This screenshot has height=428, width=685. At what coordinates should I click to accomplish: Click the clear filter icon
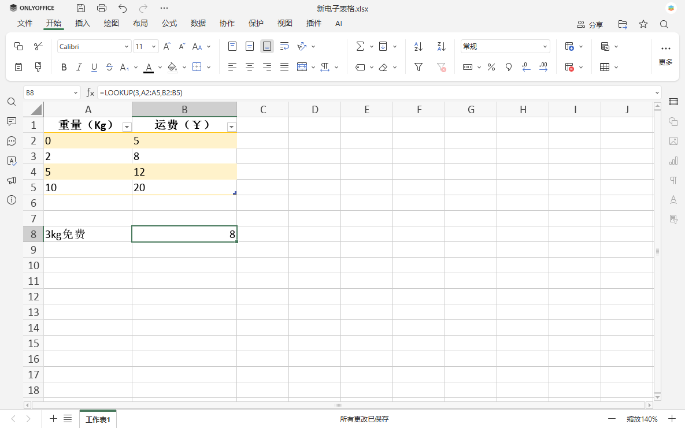tap(440, 67)
